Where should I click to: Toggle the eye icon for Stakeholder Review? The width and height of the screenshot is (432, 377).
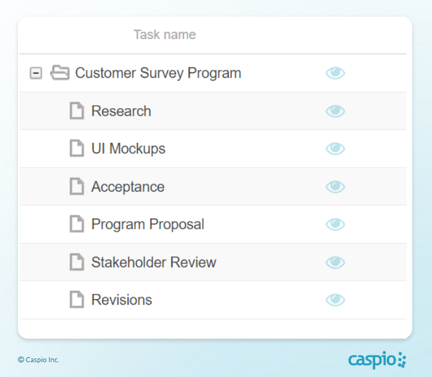point(335,262)
